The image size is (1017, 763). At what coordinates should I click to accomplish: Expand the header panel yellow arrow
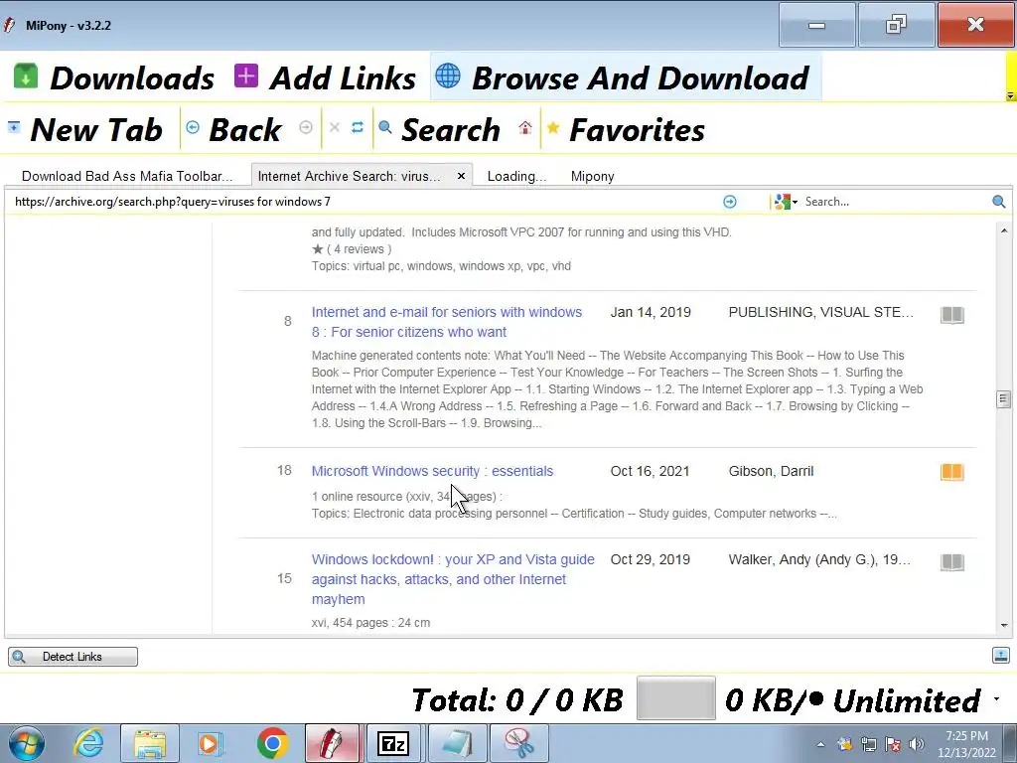[x=1010, y=95]
